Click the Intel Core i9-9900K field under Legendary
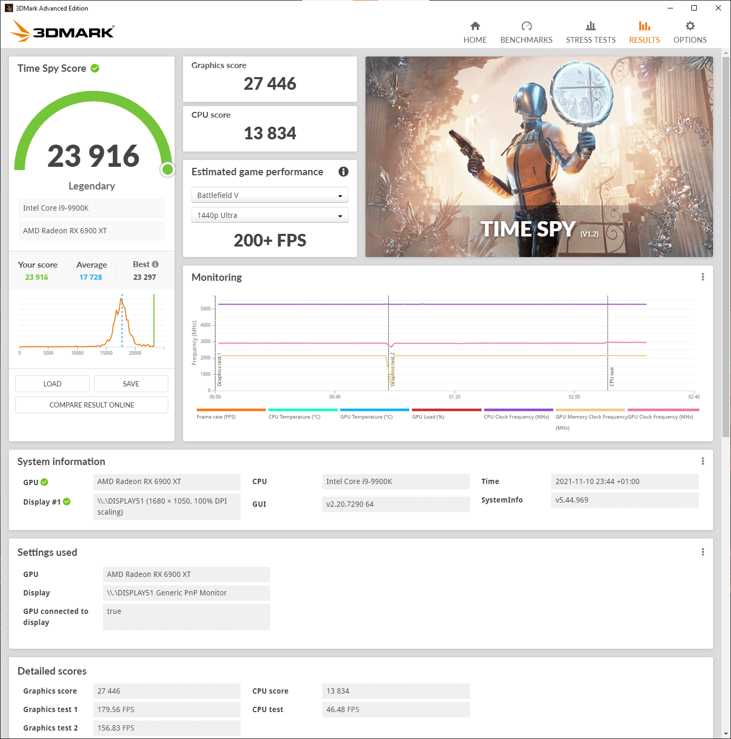 (x=92, y=208)
